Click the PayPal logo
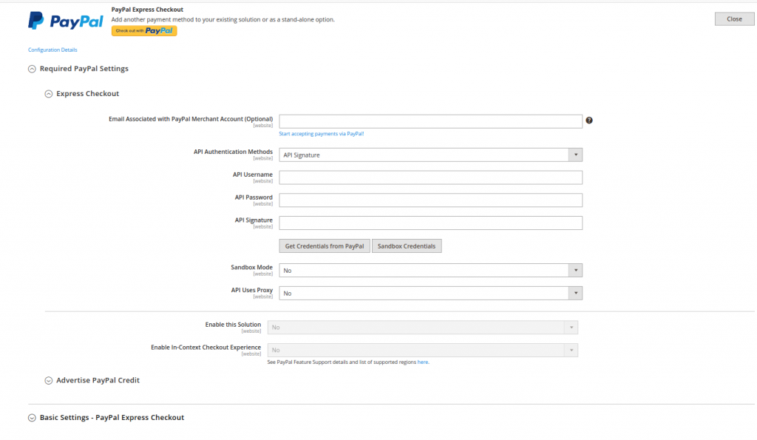757x440 pixels. click(66, 21)
